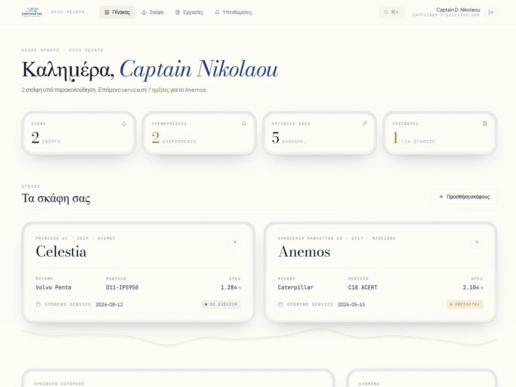The width and height of the screenshot is (516, 387).
Task: Open the ⌘K search box
Action: point(391,12)
